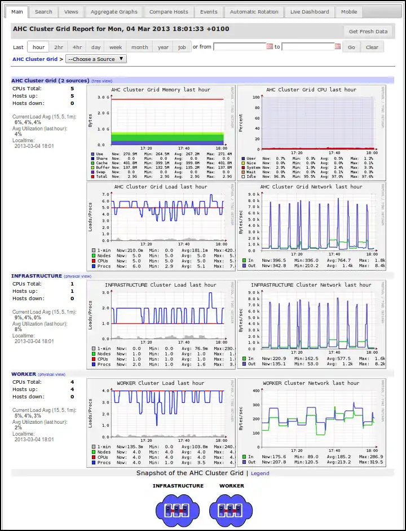Click the Go button
Viewport: 406px width, 531px height.
(x=351, y=47)
